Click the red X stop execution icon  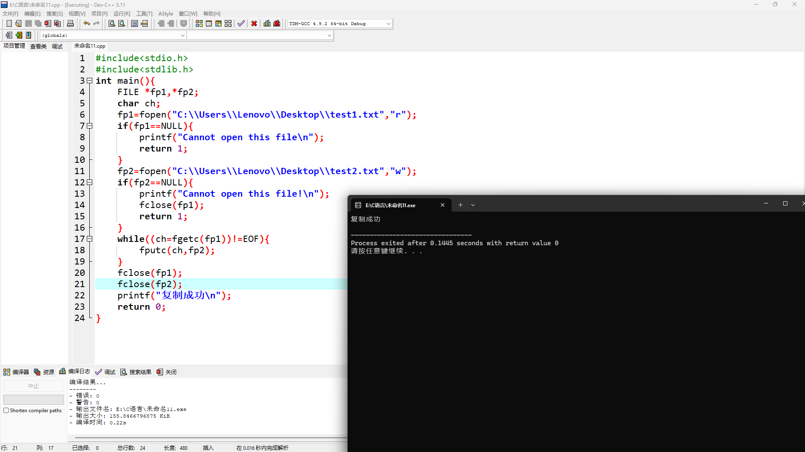[254, 23]
